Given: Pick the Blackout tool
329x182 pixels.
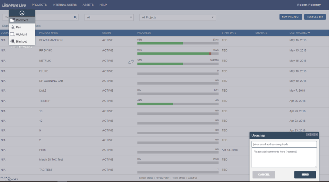Looking at the screenshot, I should 21,41.
